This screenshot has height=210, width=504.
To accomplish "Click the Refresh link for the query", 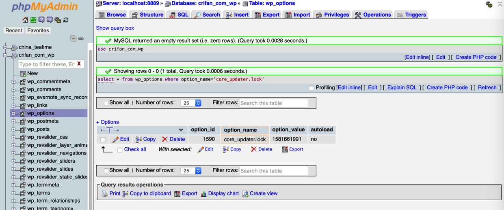I will (487, 87).
